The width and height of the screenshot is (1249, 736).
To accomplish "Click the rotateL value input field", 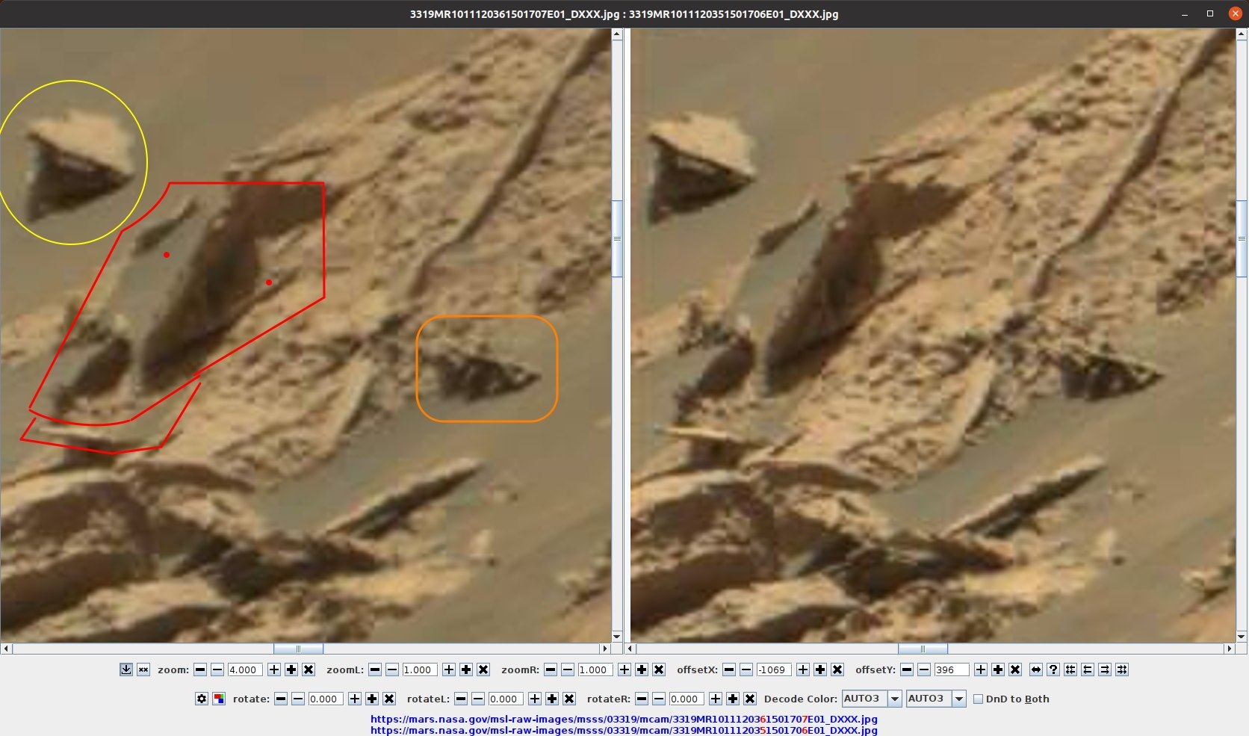I will [506, 699].
